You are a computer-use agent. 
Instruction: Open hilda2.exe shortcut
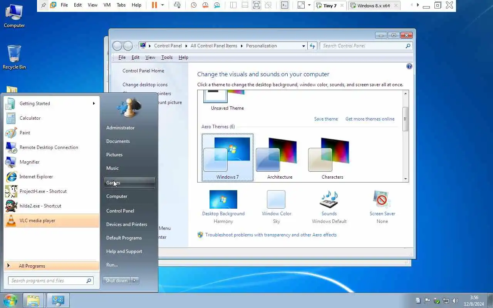pos(52,206)
